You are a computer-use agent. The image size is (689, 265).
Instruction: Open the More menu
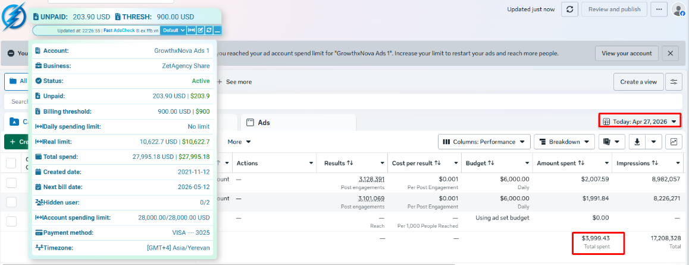pyautogui.click(x=239, y=142)
